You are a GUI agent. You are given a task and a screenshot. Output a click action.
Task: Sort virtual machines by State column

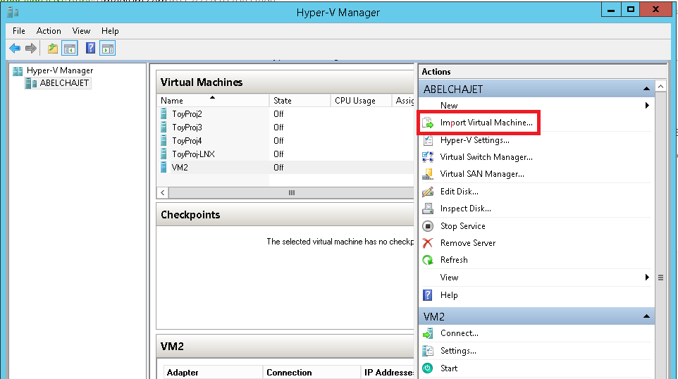[300, 100]
